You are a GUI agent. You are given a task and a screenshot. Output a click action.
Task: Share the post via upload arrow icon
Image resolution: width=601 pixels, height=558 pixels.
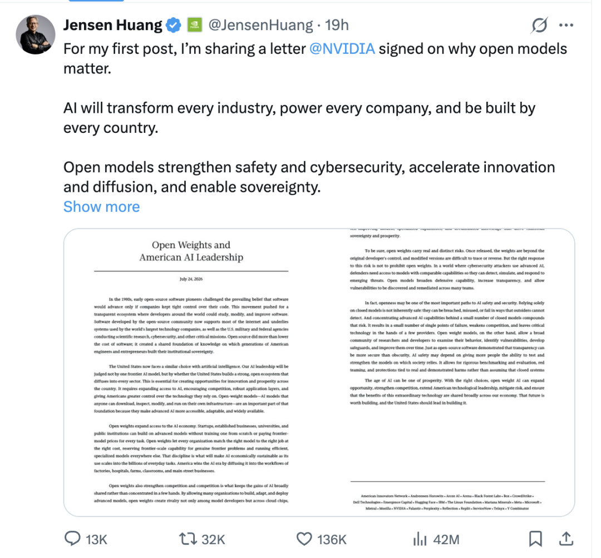pyautogui.click(x=566, y=539)
